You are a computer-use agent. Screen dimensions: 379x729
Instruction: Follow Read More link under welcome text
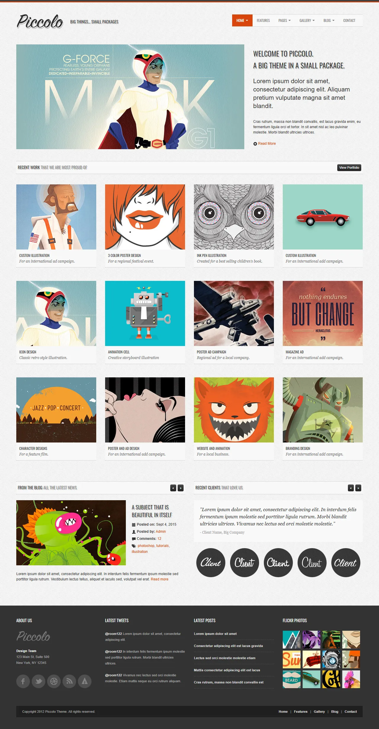click(x=267, y=144)
